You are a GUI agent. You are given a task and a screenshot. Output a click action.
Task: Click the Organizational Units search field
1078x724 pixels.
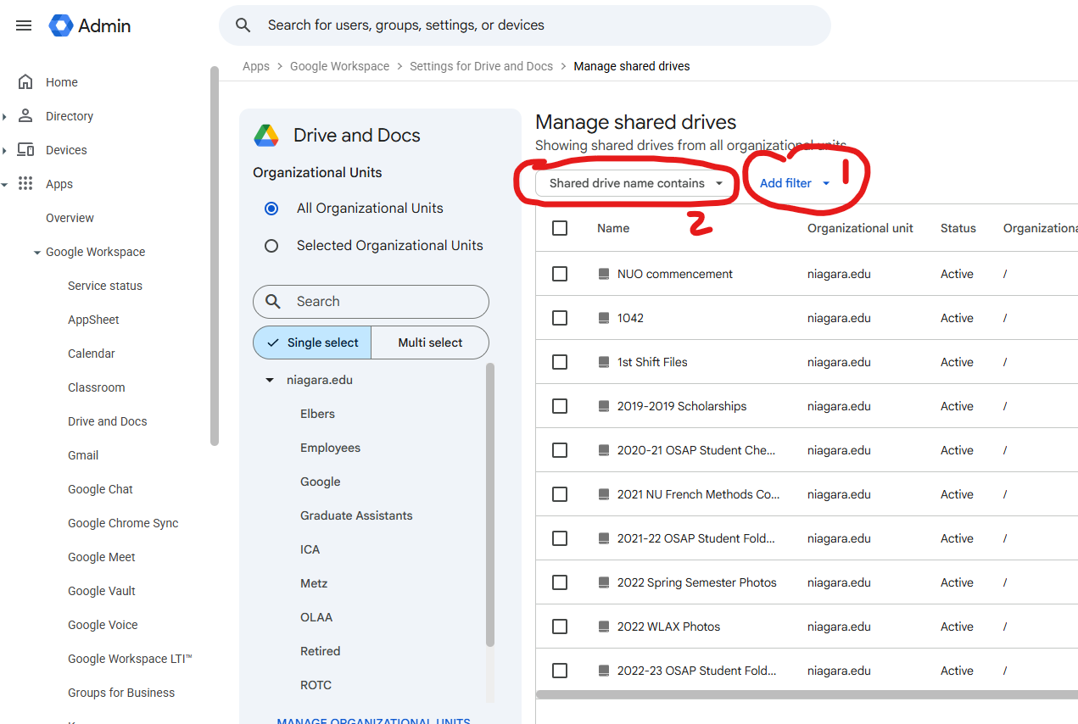point(371,302)
